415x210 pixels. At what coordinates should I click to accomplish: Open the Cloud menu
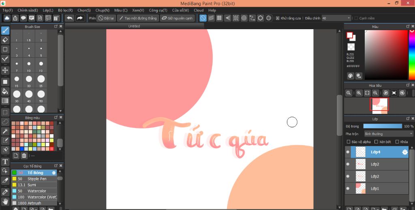(199, 10)
